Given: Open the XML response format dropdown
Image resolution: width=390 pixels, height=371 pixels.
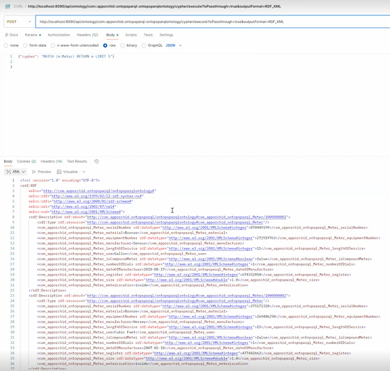Looking at the screenshot, I should (16, 172).
